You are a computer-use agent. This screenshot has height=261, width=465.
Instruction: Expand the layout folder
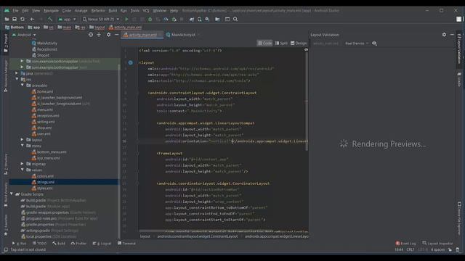(23, 139)
